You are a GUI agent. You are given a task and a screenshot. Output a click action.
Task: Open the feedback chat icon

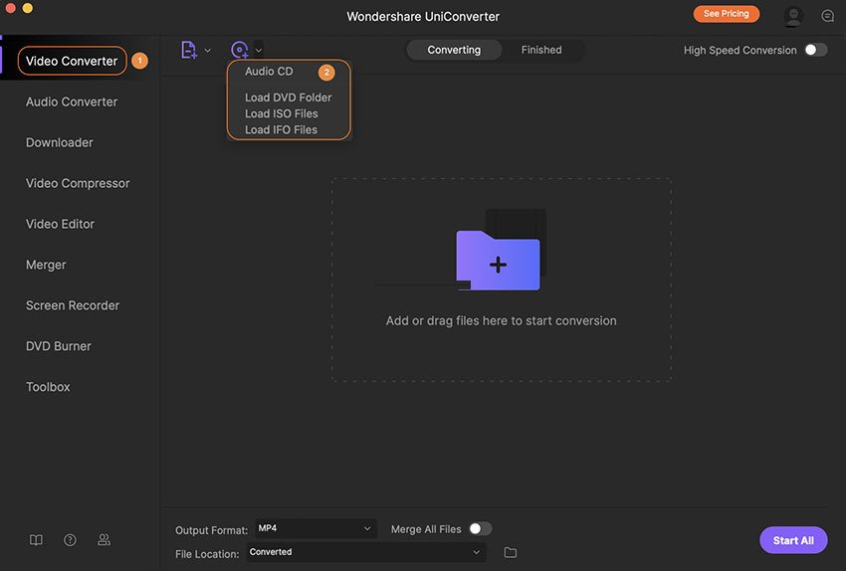(x=828, y=16)
